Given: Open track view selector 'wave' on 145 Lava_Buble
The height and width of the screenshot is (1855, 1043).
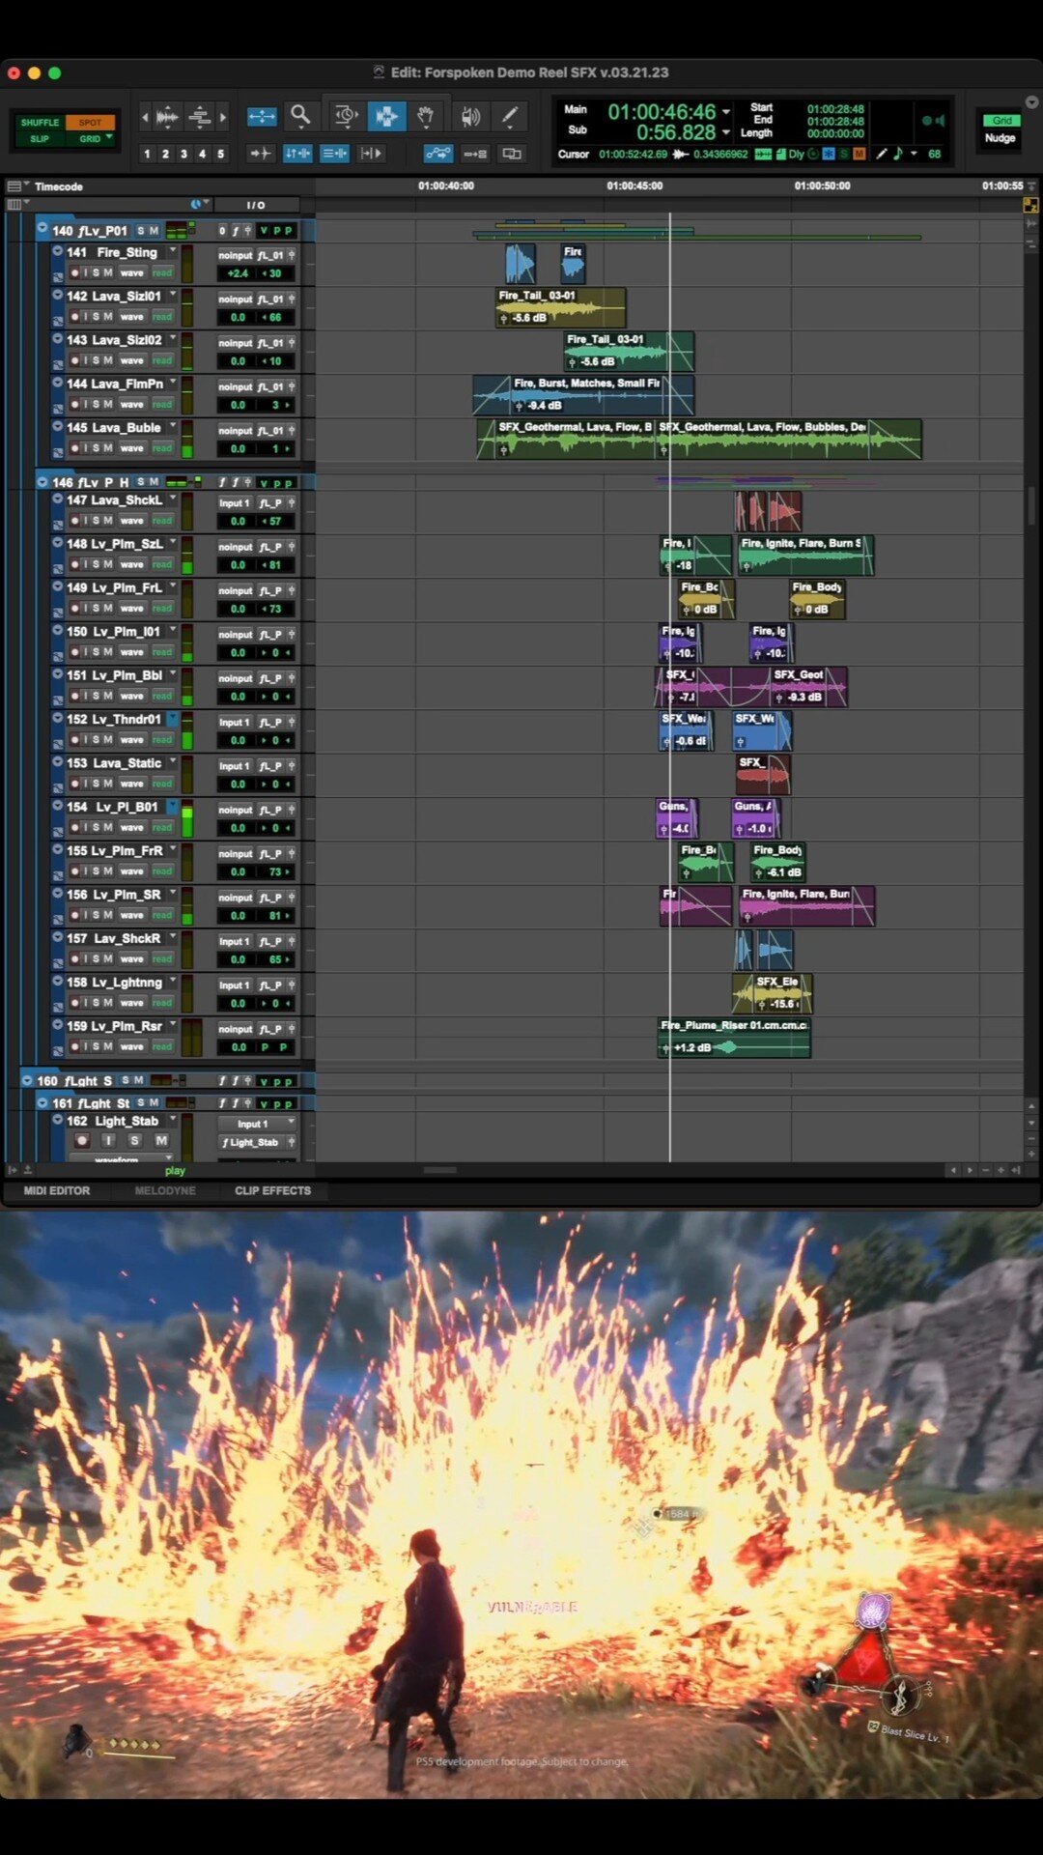Looking at the screenshot, I should click(132, 448).
